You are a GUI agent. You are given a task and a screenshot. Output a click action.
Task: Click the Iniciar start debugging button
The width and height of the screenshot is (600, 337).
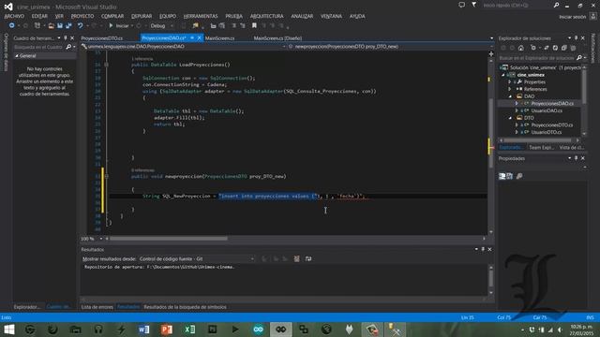coord(119,25)
